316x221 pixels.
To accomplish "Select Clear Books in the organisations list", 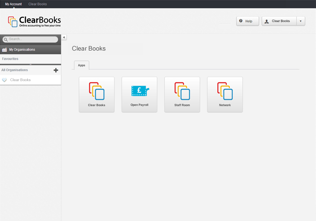I will pyautogui.click(x=21, y=80).
